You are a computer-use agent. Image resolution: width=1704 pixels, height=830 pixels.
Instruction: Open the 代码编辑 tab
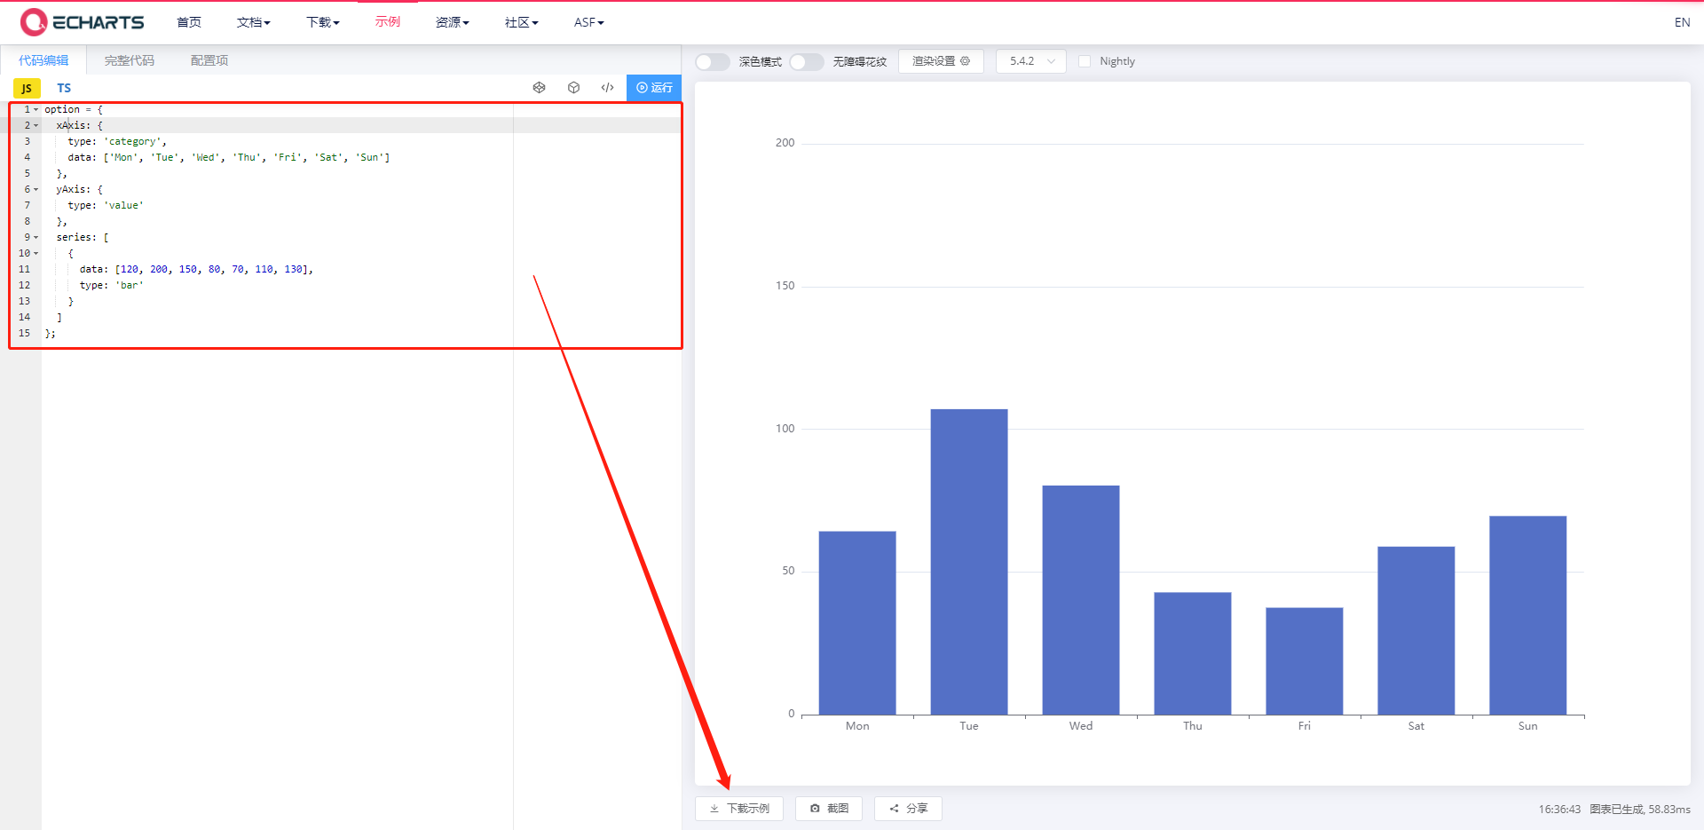[43, 60]
